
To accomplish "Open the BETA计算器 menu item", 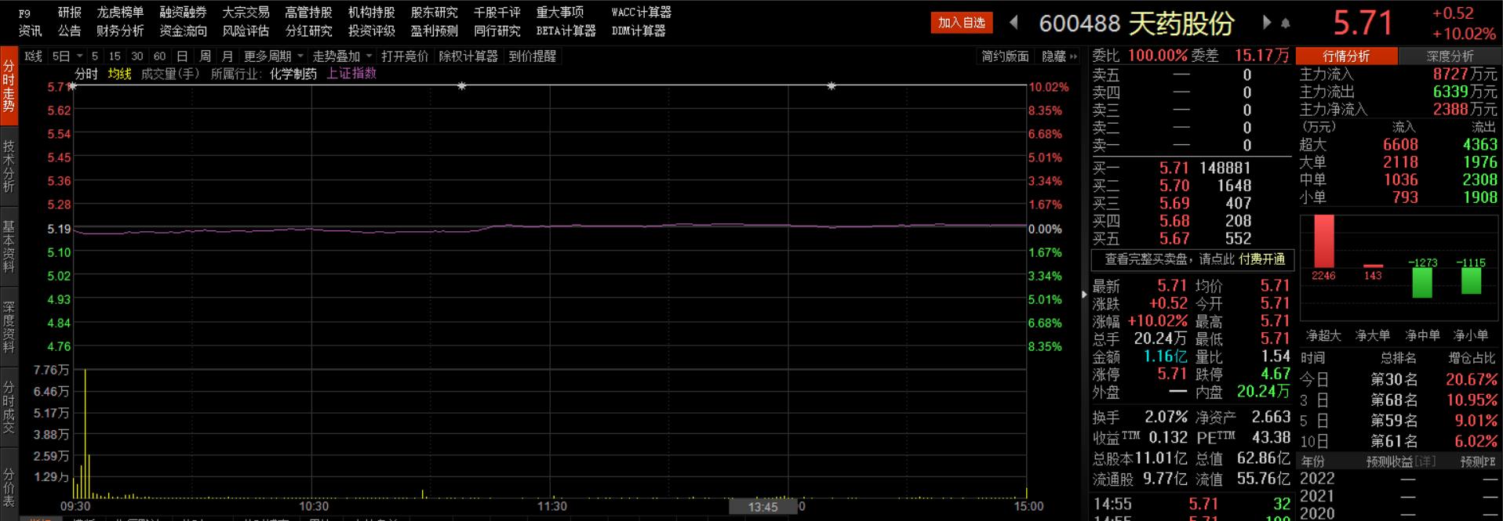I will tap(566, 31).
